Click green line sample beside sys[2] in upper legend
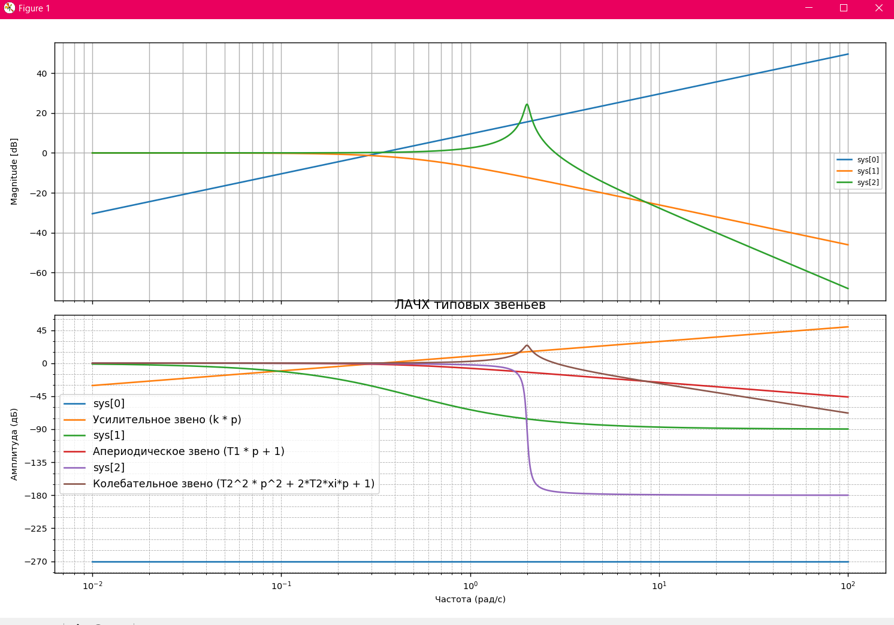 844,183
